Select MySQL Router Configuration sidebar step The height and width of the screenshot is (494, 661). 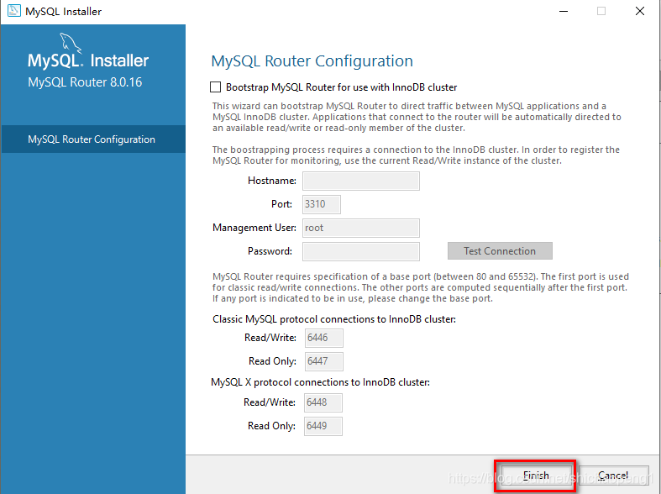[93, 139]
